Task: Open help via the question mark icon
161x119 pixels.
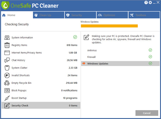Action: click(x=146, y=2)
